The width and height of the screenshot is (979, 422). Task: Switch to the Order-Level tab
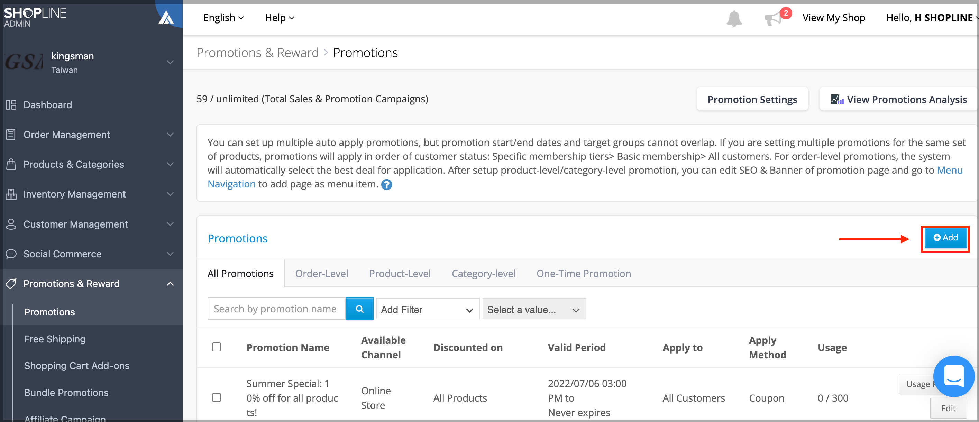coord(321,274)
